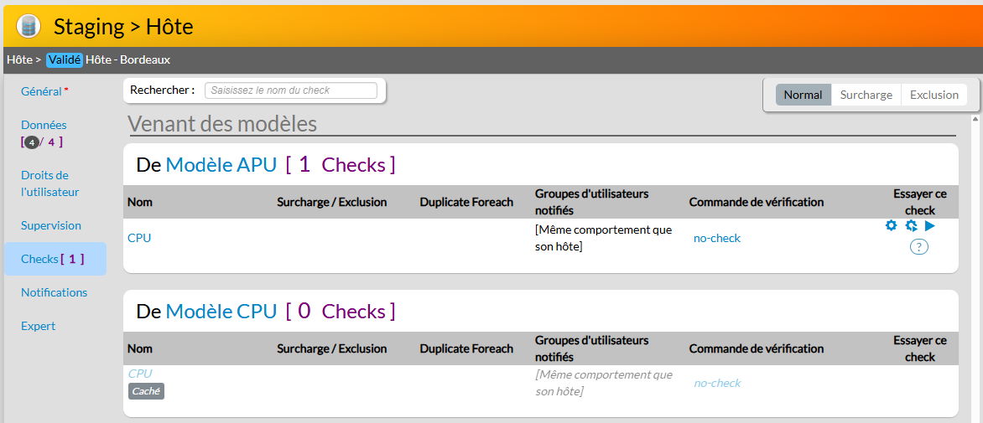Switch to Surcharge view mode
Viewport: 983px width, 423px height.
click(x=866, y=95)
